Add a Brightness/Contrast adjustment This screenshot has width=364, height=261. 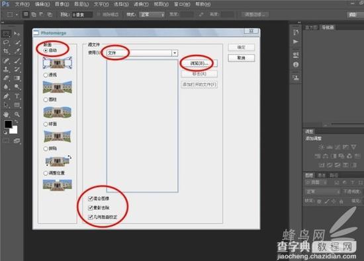click(322, 147)
